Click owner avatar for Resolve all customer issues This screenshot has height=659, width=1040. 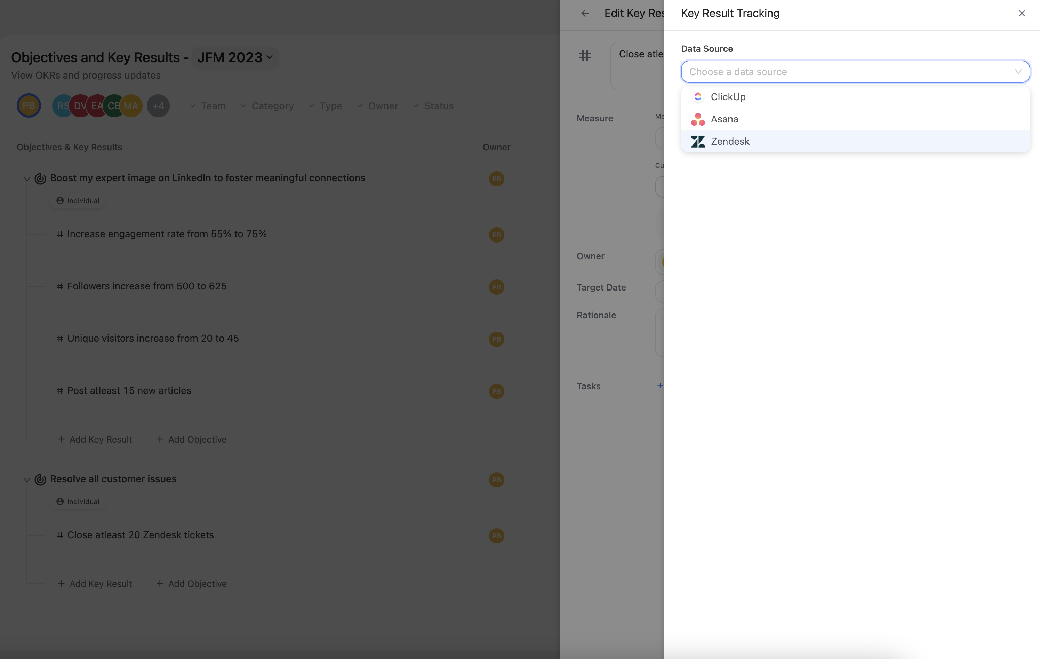point(497,480)
